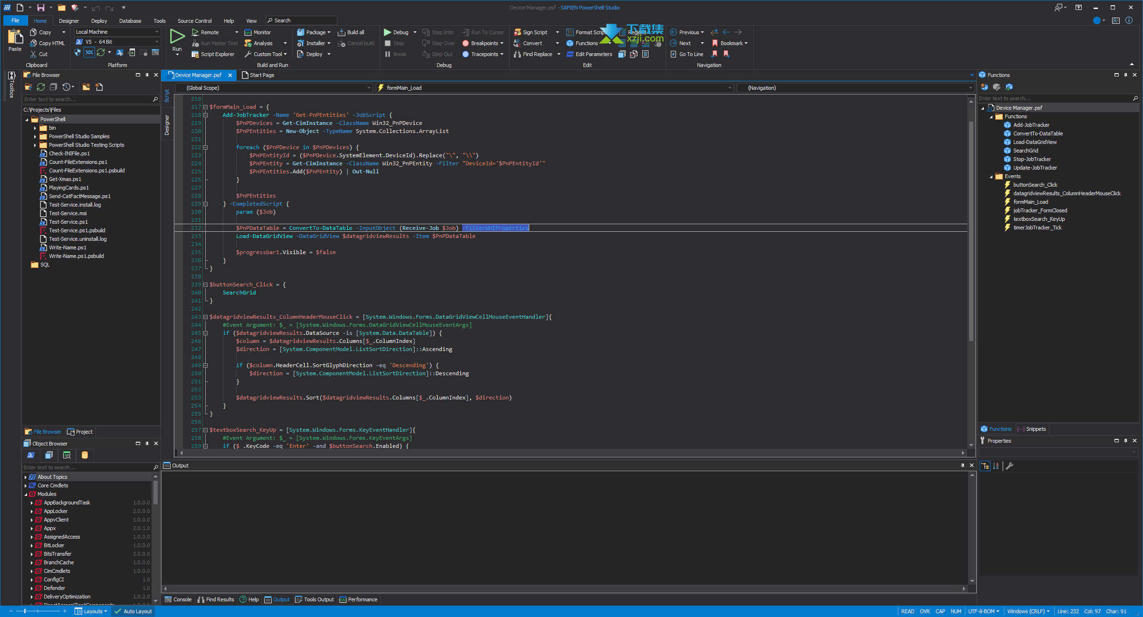Viewport: 1143px width, 617px height.
Task: Click the previous bookmark icon
Action: [x=714, y=54]
